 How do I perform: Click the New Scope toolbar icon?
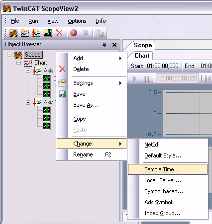point(13,33)
